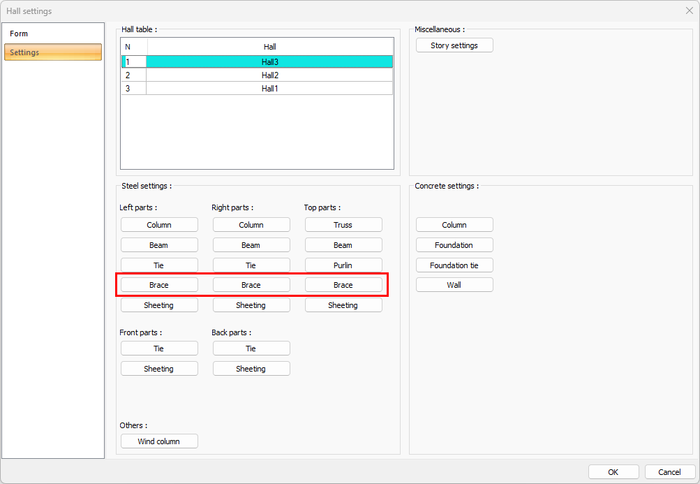Switch to the Form tab
This screenshot has width=700, height=484.
pos(20,34)
